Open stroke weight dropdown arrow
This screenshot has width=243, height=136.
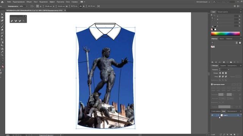pyautogui.click(x=229, y=70)
